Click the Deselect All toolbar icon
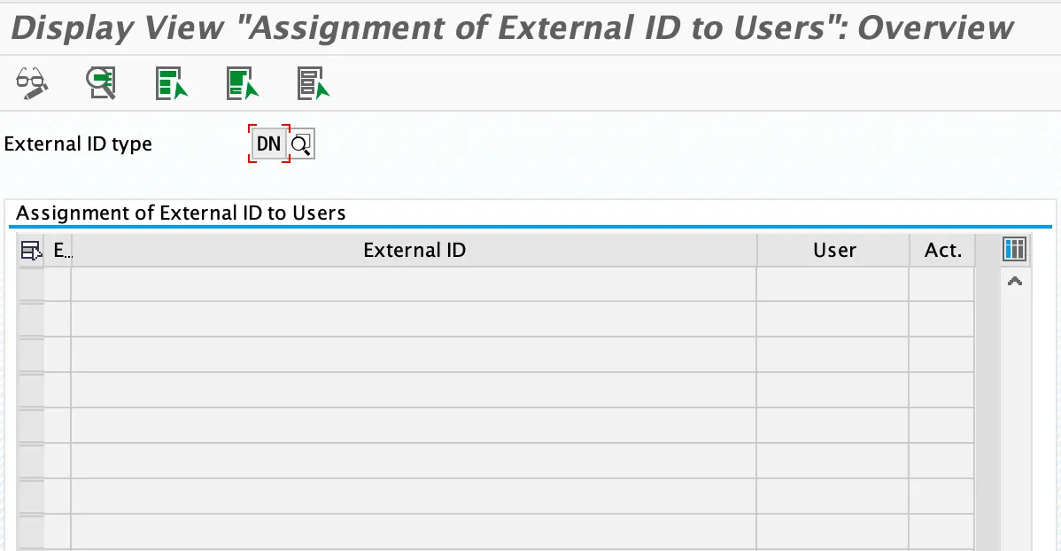The height and width of the screenshot is (551, 1061). pos(313,83)
